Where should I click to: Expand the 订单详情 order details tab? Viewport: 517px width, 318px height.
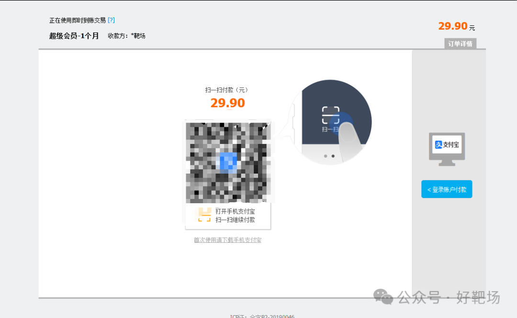(x=460, y=44)
